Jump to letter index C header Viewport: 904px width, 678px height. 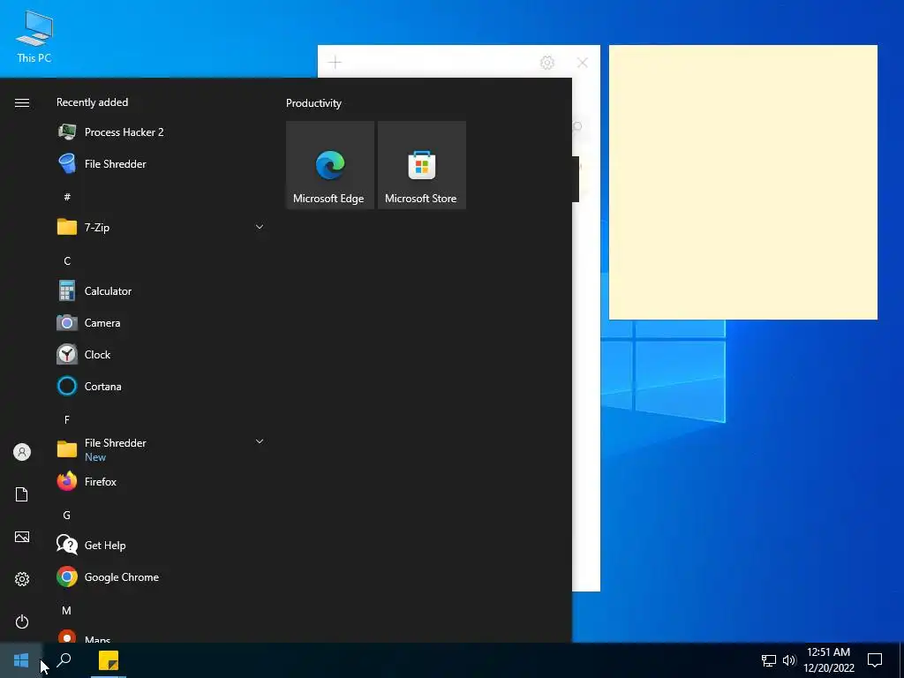[67, 261]
